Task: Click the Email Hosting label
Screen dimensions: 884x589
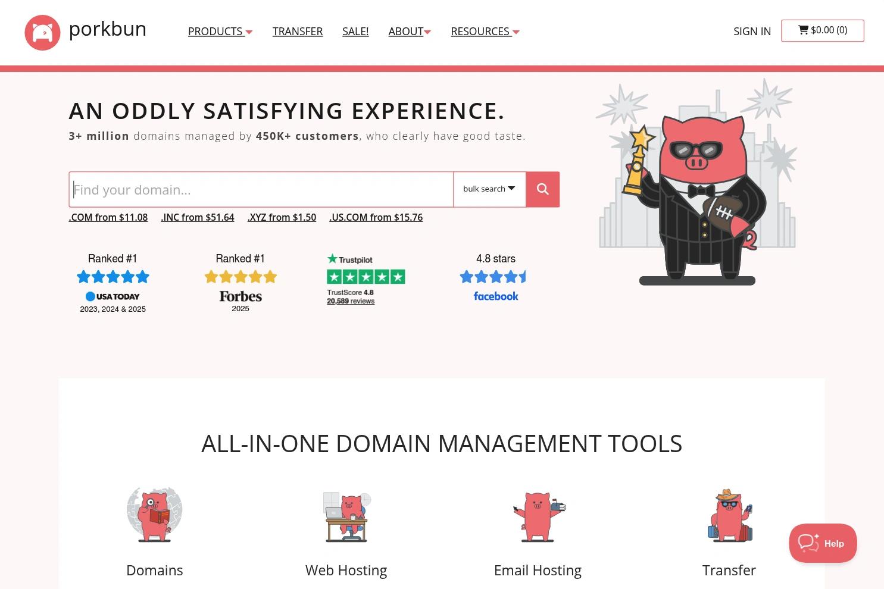Action: coord(538,570)
